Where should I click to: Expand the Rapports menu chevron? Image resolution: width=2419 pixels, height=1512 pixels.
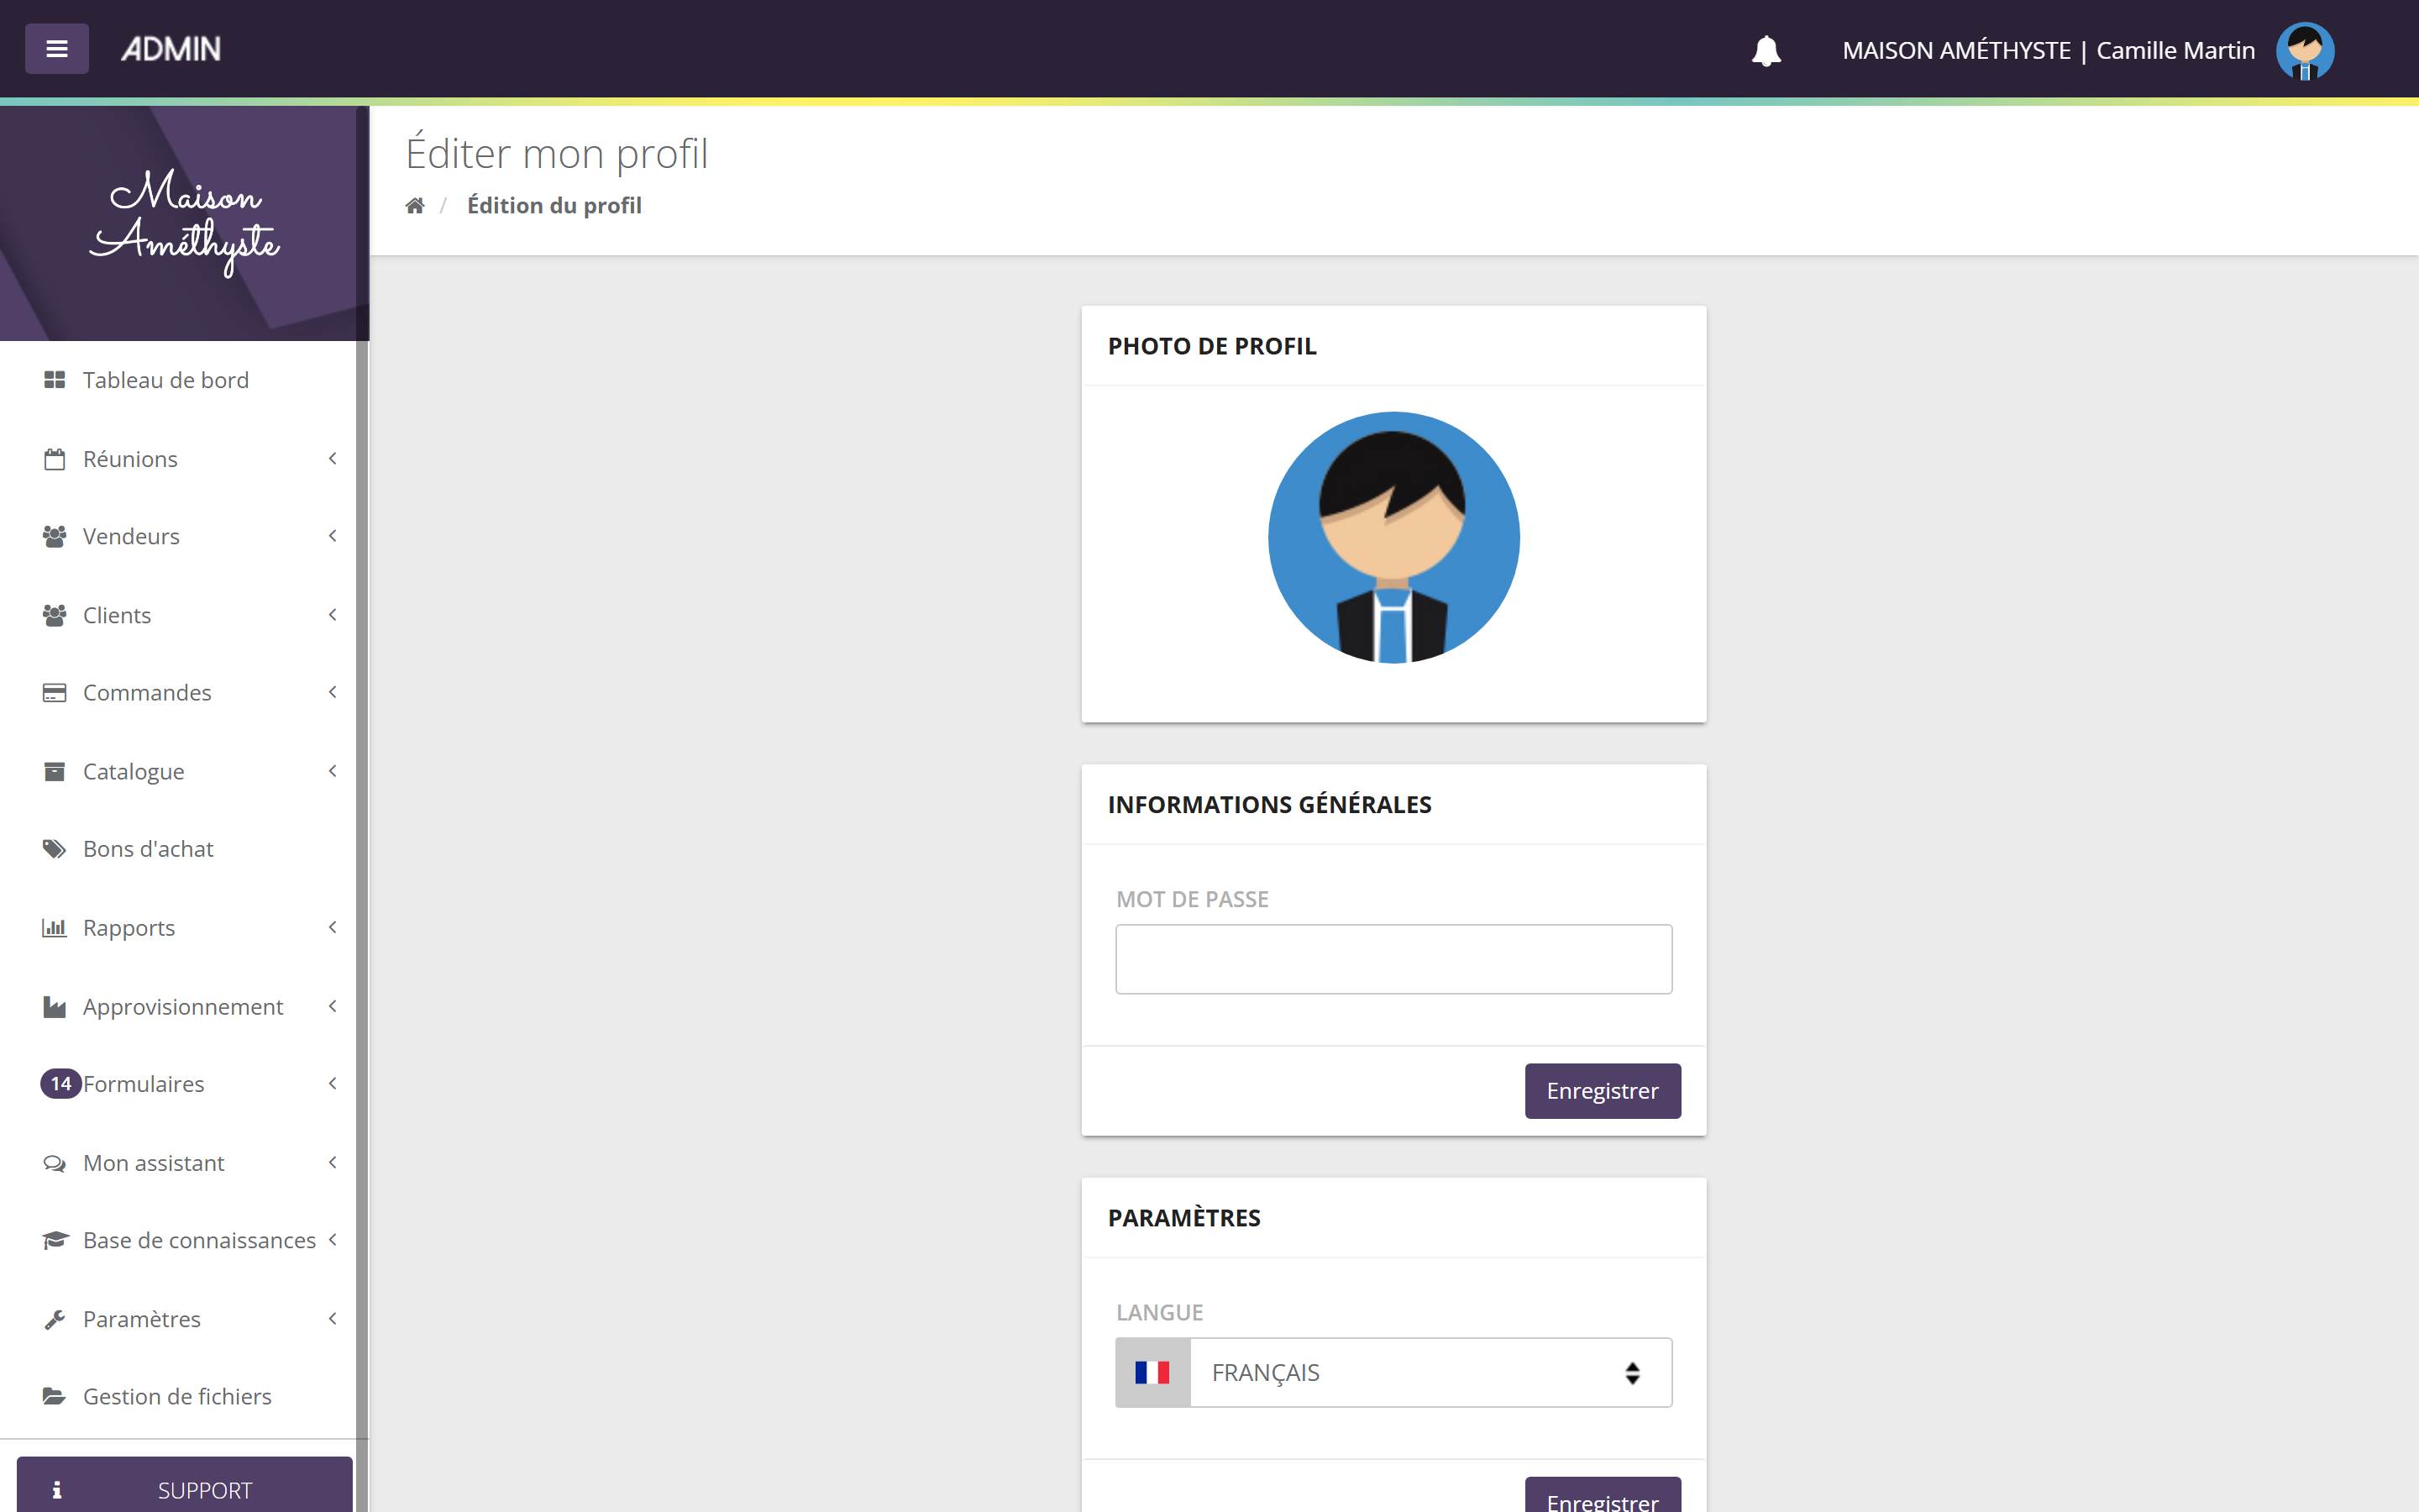pyautogui.click(x=333, y=928)
